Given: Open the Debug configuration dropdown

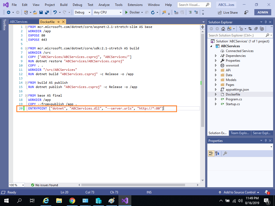Looking at the screenshot, I should coord(82,12).
